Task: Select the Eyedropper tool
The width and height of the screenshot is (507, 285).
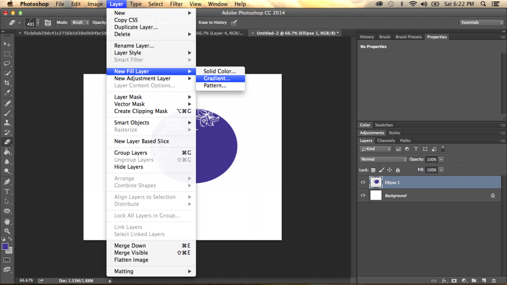Action: pyautogui.click(x=7, y=93)
